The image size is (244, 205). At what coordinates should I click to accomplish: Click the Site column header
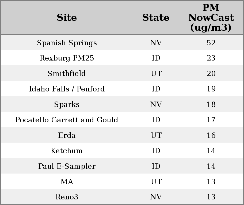(x=67, y=18)
